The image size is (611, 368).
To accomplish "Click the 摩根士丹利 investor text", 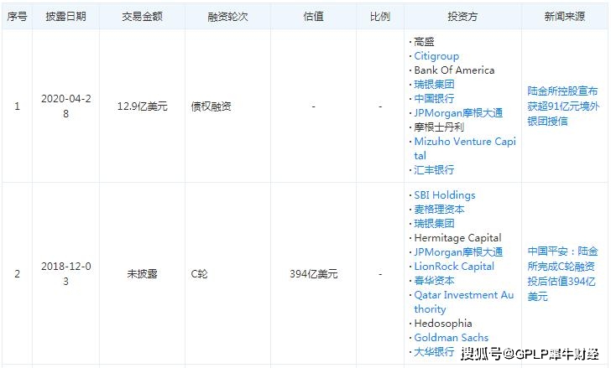I will coord(439,127).
